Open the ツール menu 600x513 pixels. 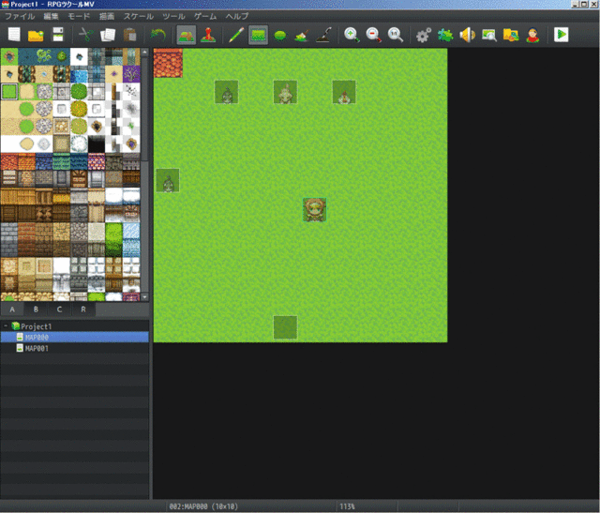coord(173,17)
